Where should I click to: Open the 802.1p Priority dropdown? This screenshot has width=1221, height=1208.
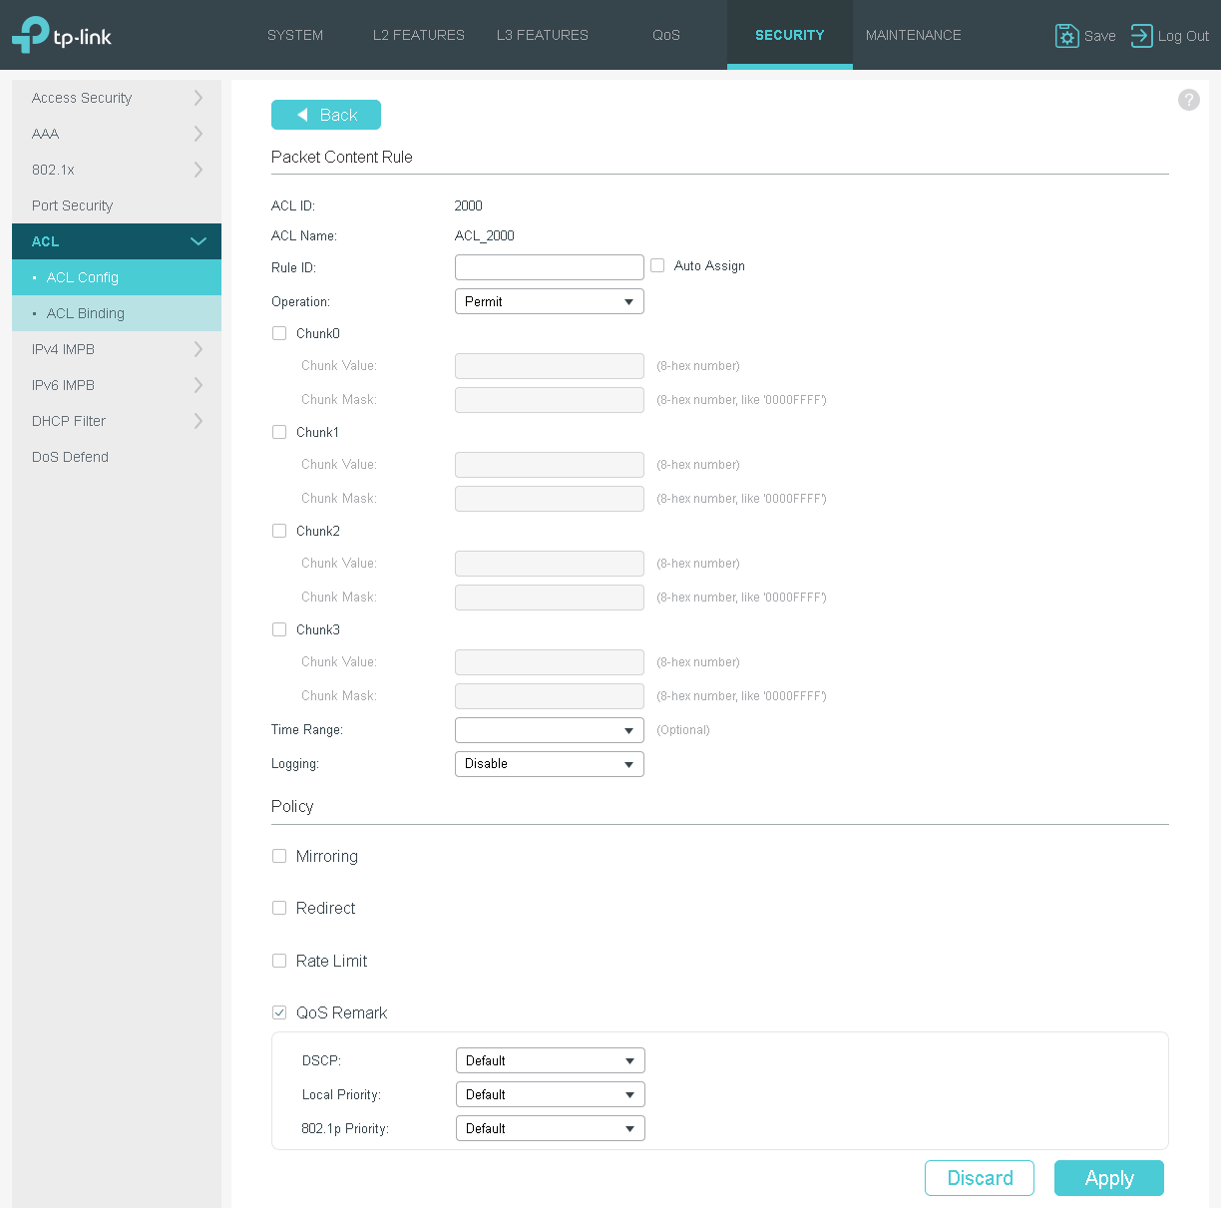[551, 1128]
